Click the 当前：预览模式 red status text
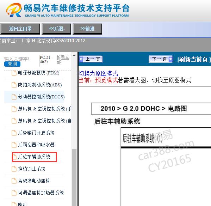This screenshot has height=206, width=211. tap(98, 80)
